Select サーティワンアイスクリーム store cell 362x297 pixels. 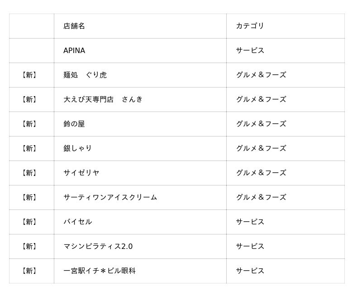(110, 197)
